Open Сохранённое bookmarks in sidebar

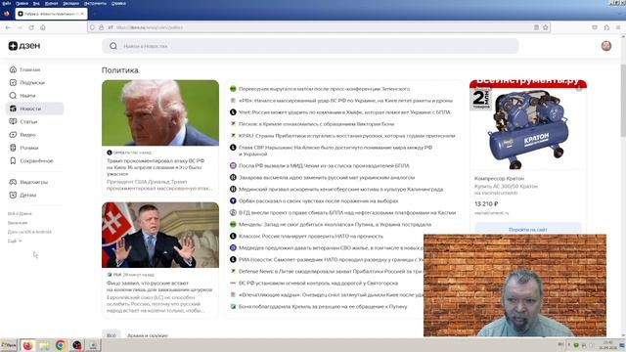coord(31,160)
